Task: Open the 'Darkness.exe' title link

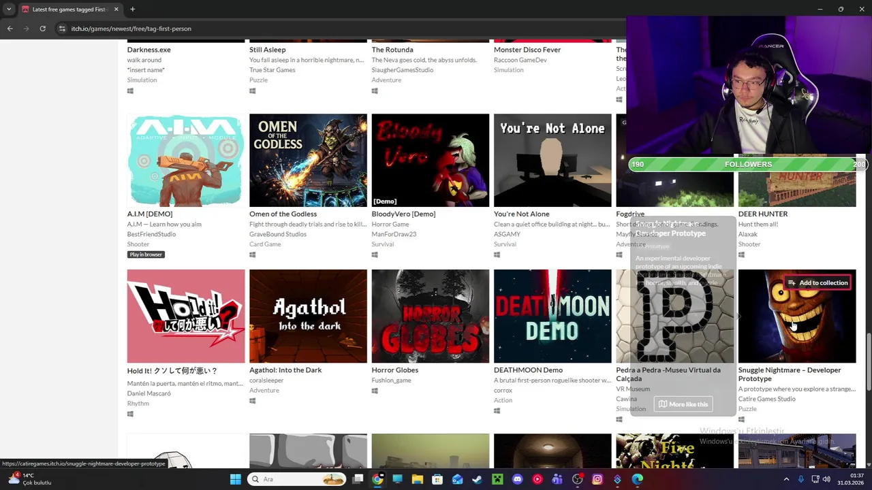Action: pos(149,50)
